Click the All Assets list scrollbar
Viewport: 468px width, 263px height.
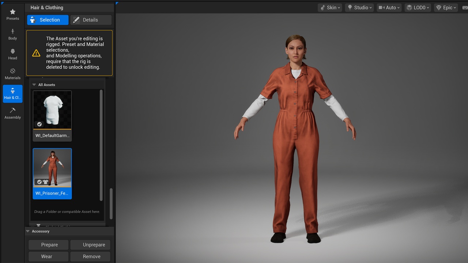coord(101,145)
